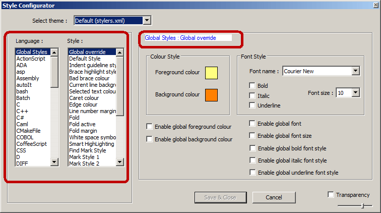Select Global override style
Screen dimensions: 381x213
pyautogui.click(x=92, y=52)
